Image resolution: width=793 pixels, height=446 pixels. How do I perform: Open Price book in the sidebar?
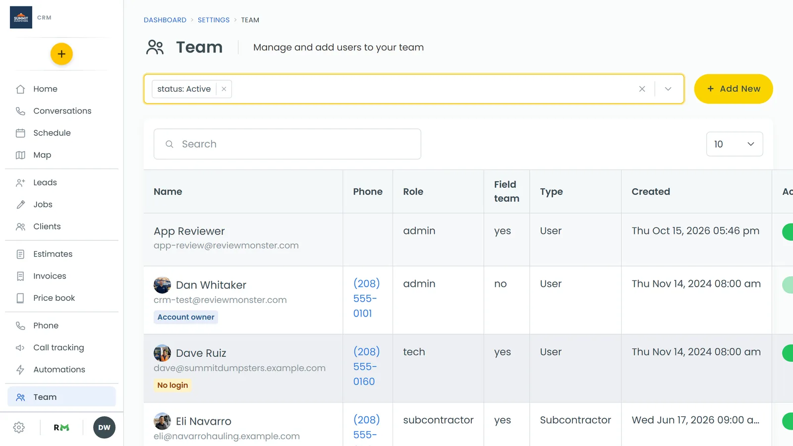coord(61,298)
